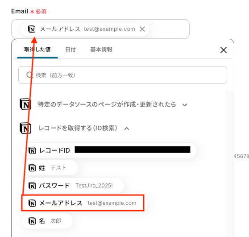Screen dimensions: 249x237
Task: Click test@example.com text in Email field chip
Action: tap(109, 29)
